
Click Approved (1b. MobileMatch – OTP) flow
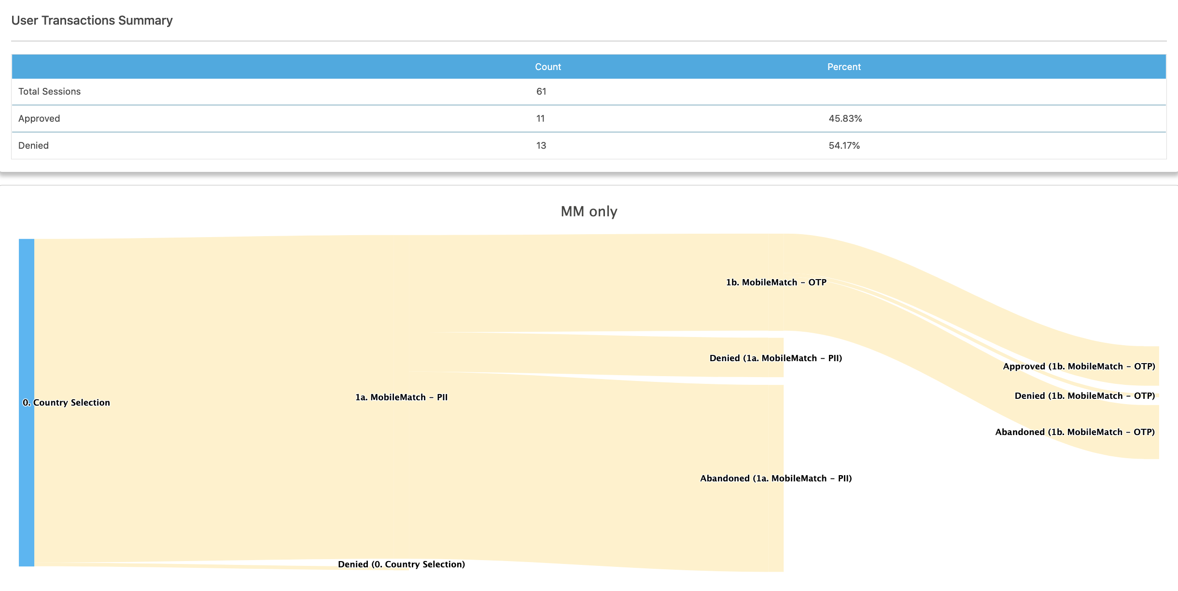pos(1079,366)
